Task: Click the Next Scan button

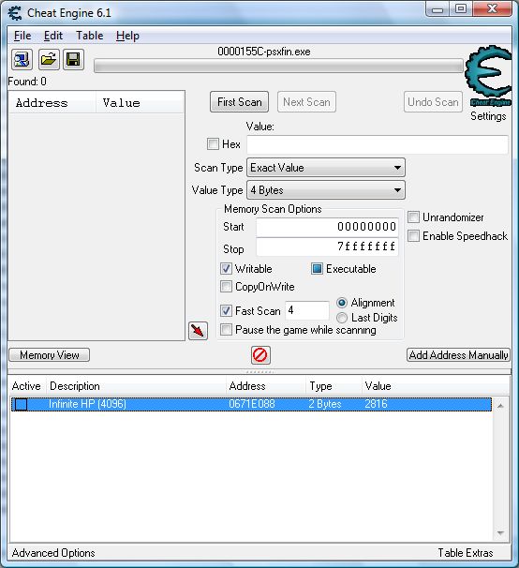Action: click(x=306, y=102)
